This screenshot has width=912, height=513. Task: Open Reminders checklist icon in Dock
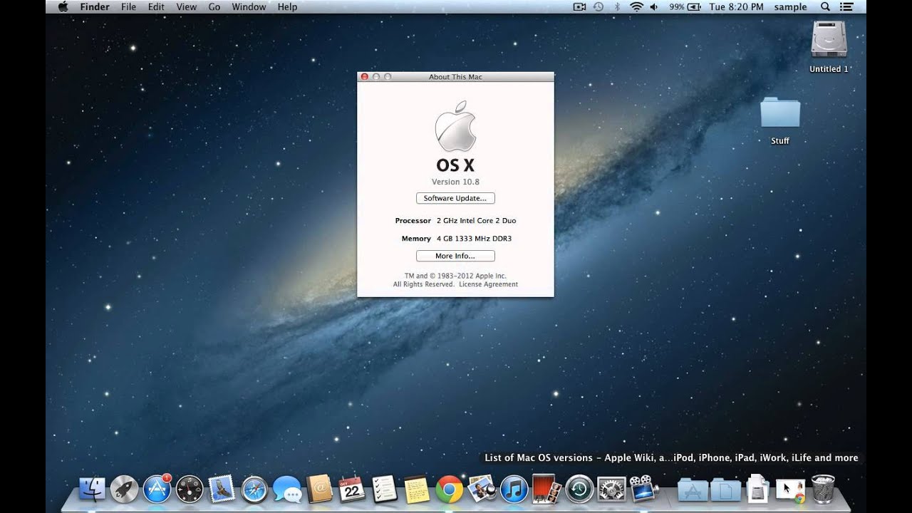(x=385, y=489)
